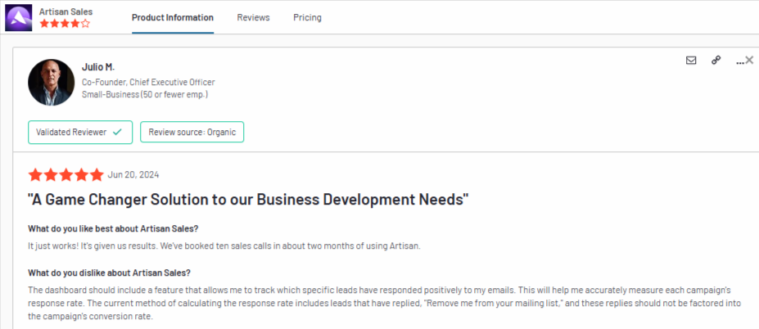Click "Small-Business (50 or fewer emp.)" text
759x329 pixels.
click(145, 94)
